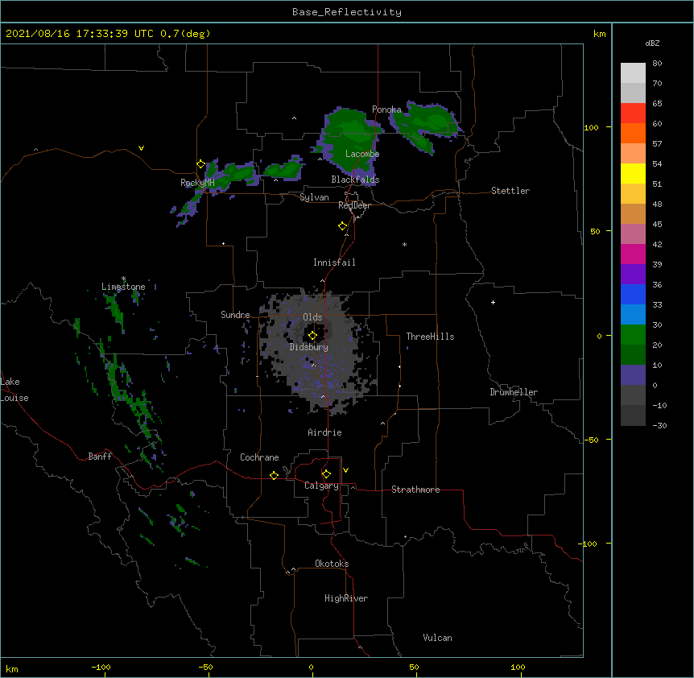The width and height of the screenshot is (694, 678).
Task: Click the Sundre town label
Action: 235,315
